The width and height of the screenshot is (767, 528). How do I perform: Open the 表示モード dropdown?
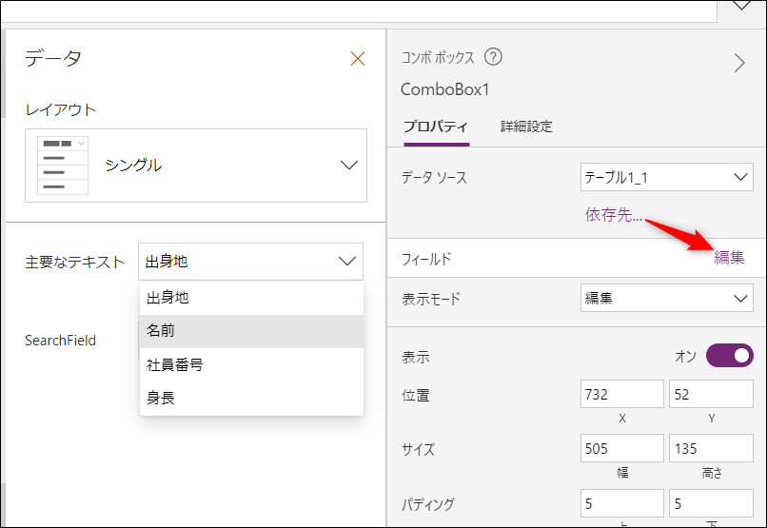point(667,298)
